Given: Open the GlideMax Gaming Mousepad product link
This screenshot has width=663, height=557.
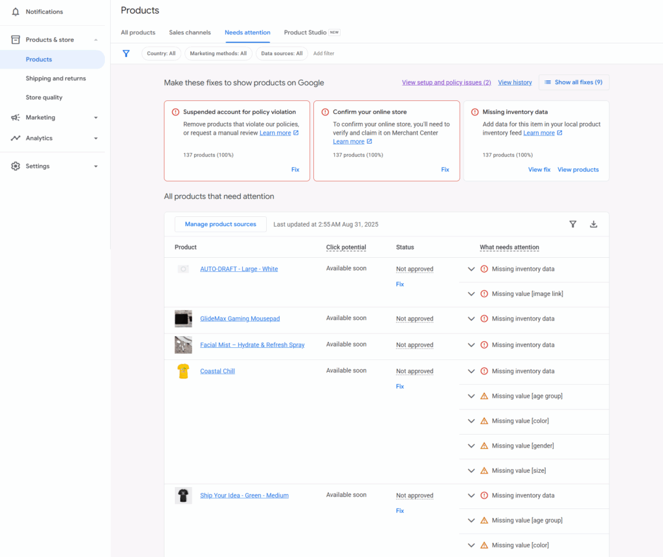Looking at the screenshot, I should [x=240, y=319].
